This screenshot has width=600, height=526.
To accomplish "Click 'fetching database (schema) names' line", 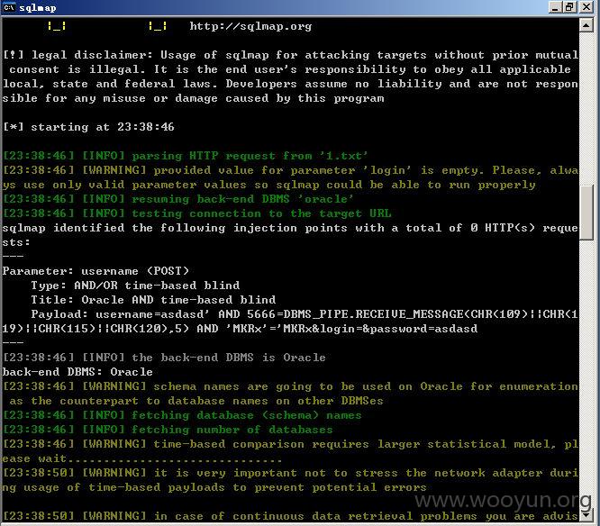I will click(182, 415).
